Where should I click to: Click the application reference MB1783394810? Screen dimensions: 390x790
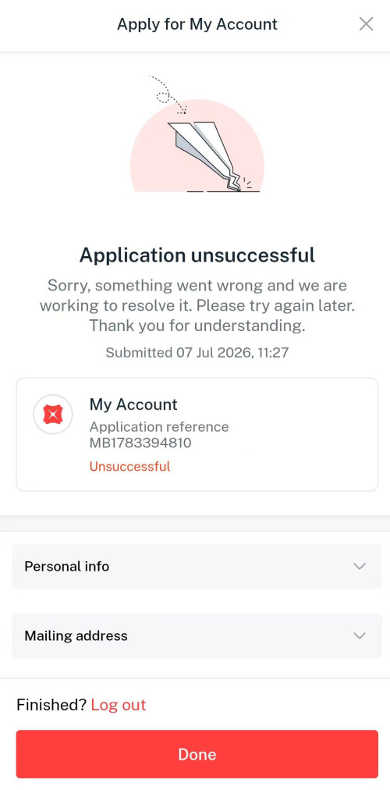(140, 443)
